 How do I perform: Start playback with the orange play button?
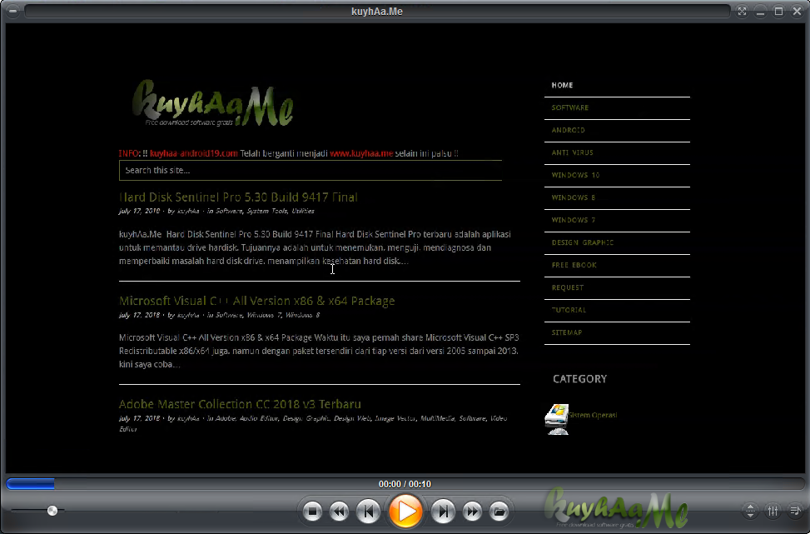coord(405,512)
